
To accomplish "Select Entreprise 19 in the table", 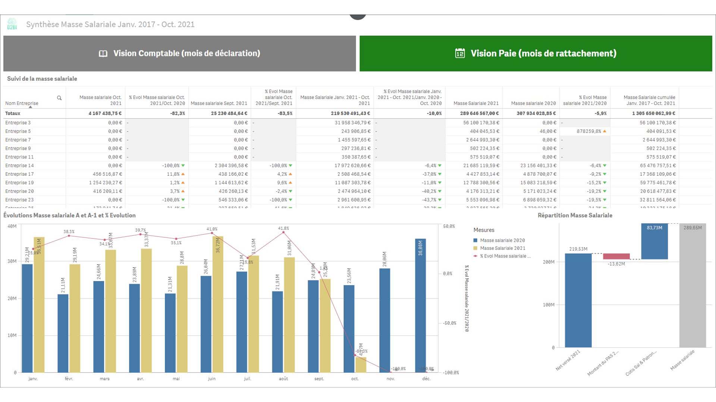I will point(19,183).
